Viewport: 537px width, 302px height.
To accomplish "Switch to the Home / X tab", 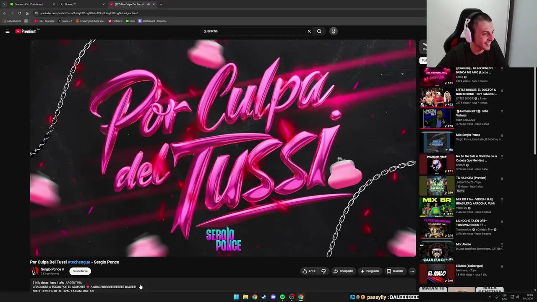I will 83,4.
